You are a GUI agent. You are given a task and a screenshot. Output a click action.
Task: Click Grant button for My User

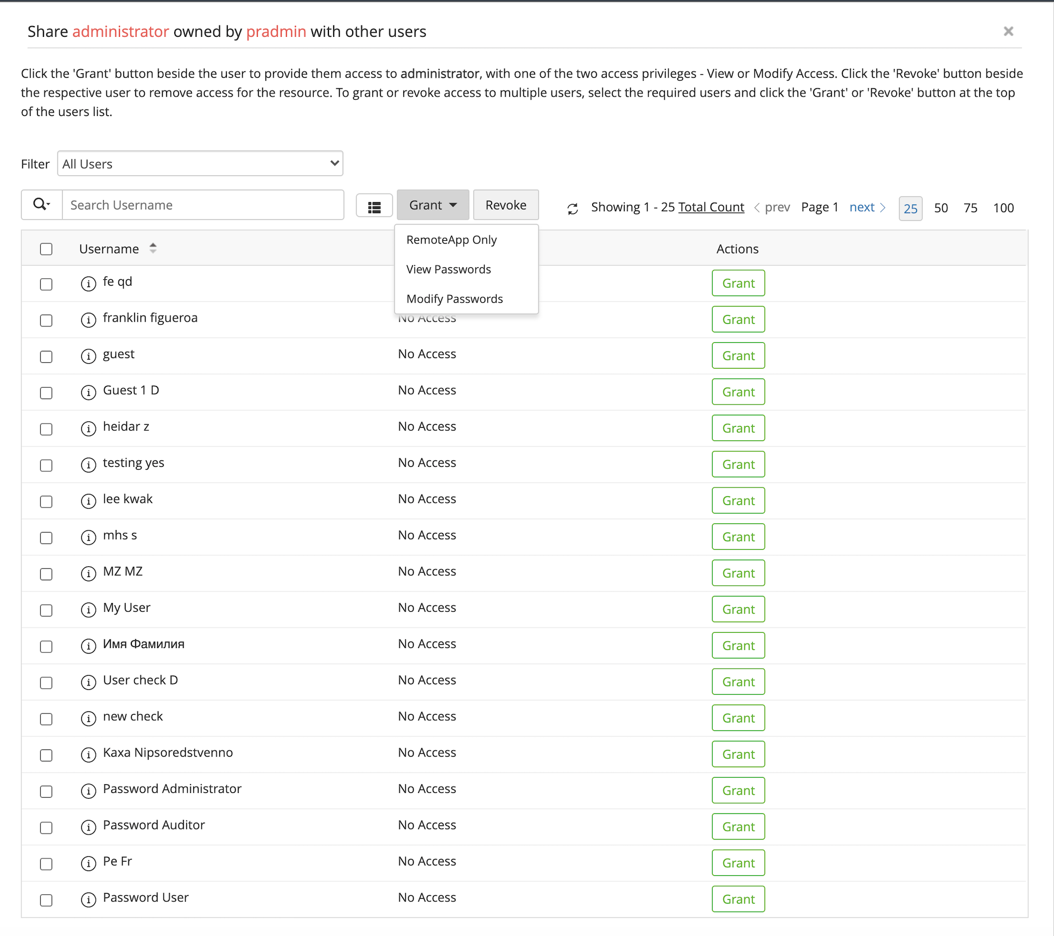point(738,609)
